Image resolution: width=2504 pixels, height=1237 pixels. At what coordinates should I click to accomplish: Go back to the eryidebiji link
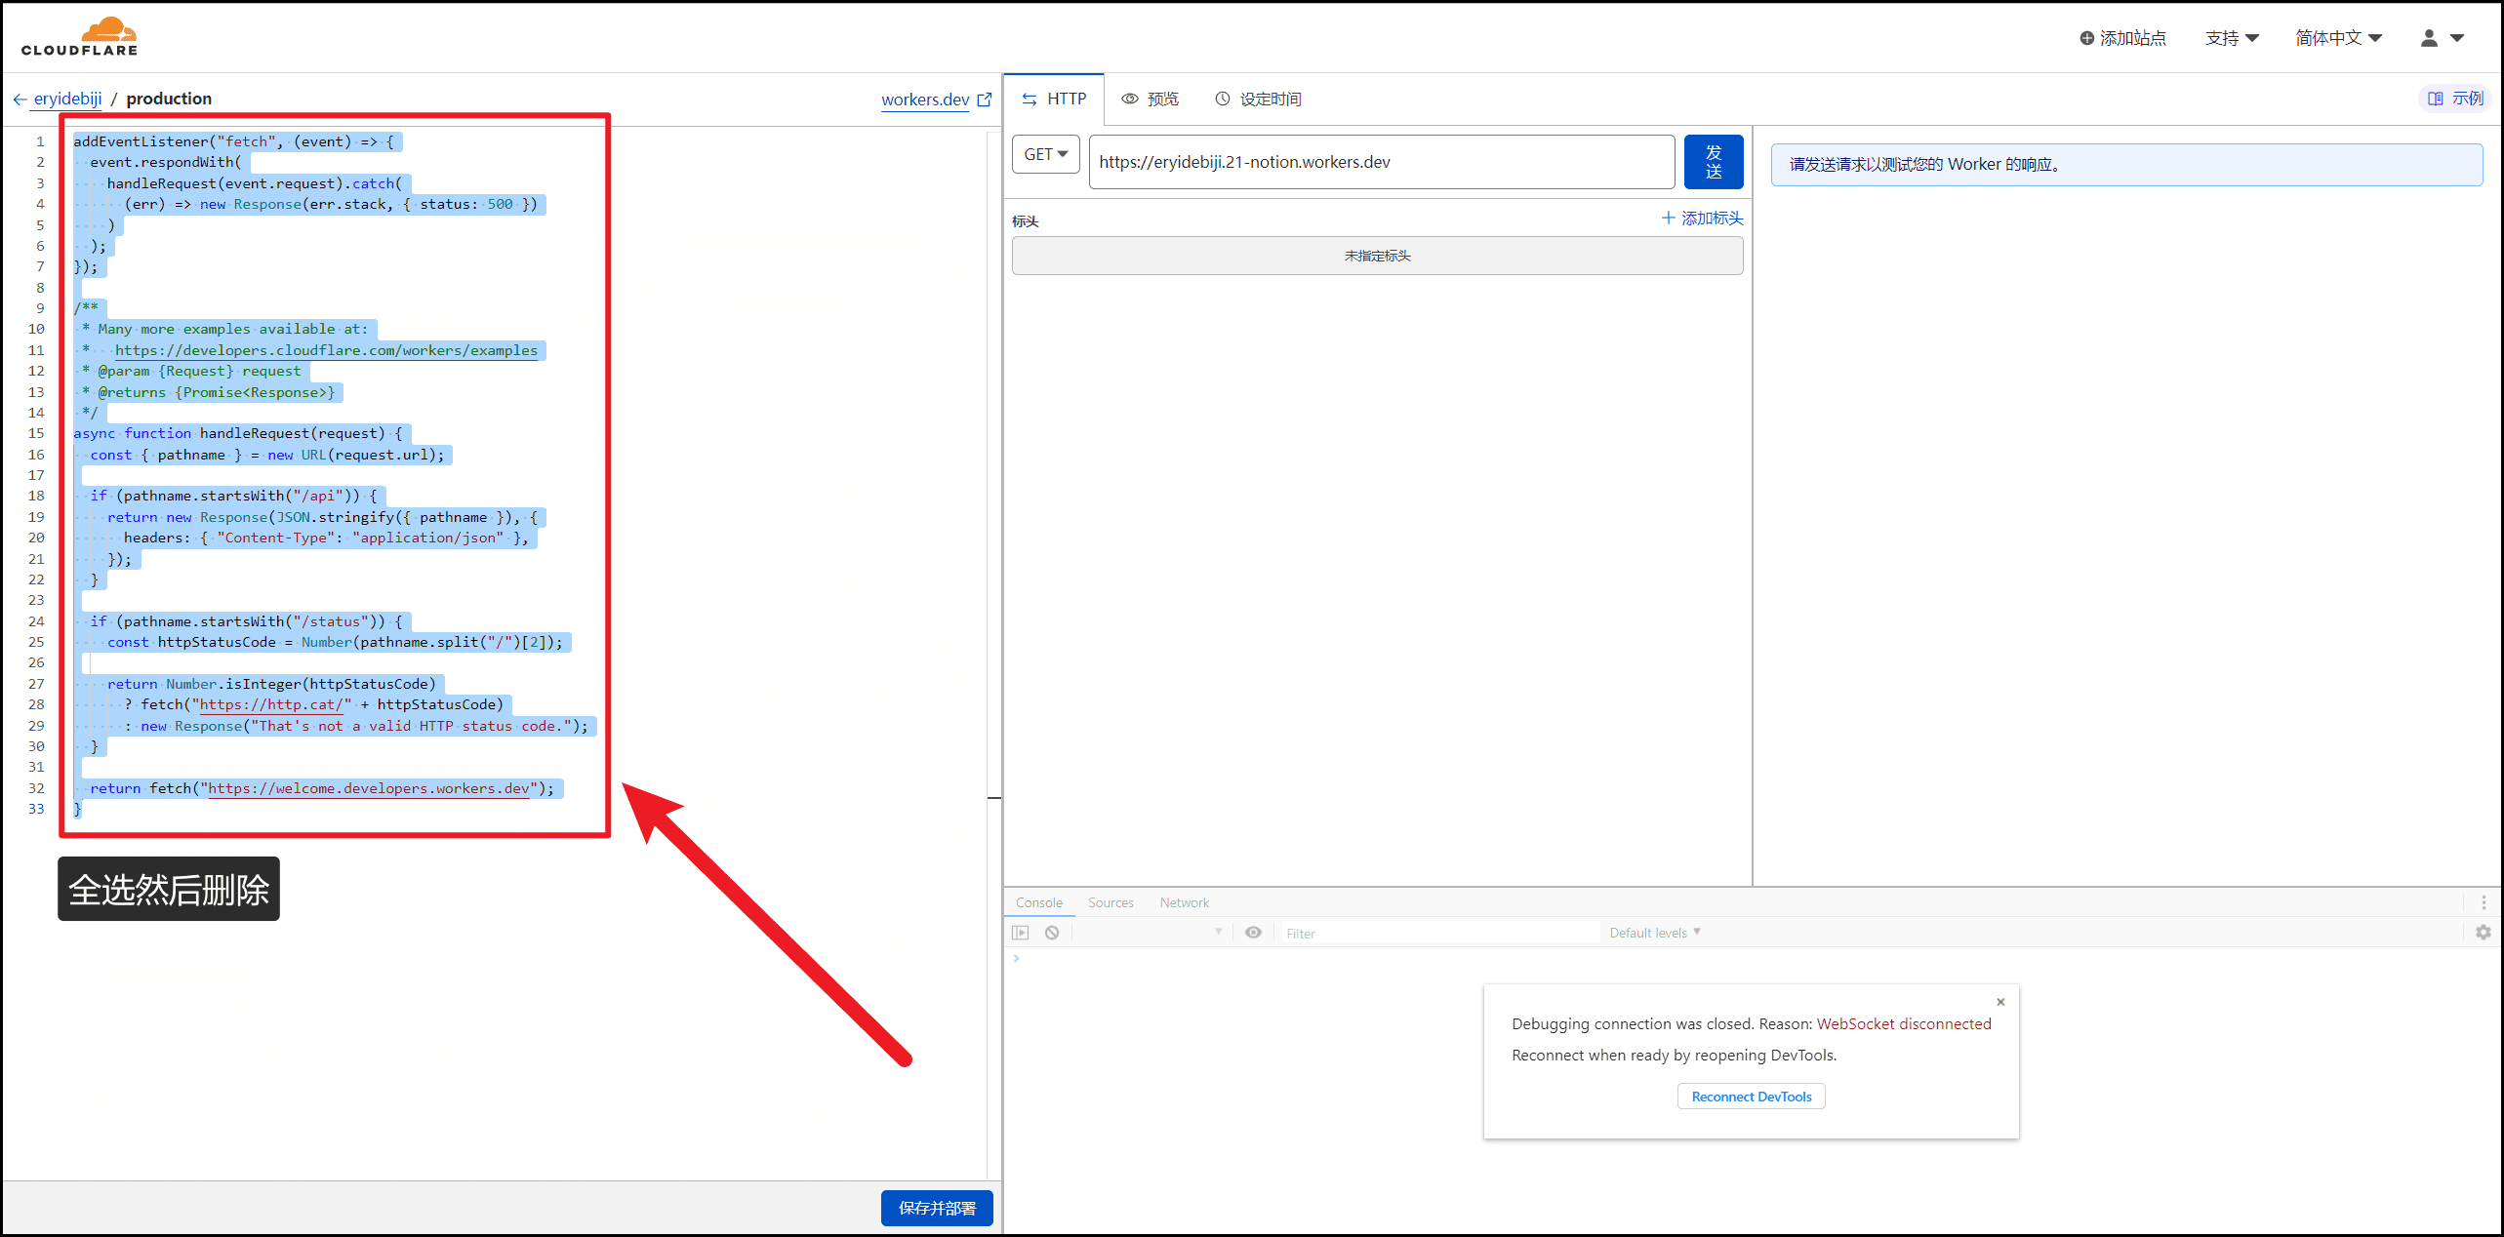[67, 99]
